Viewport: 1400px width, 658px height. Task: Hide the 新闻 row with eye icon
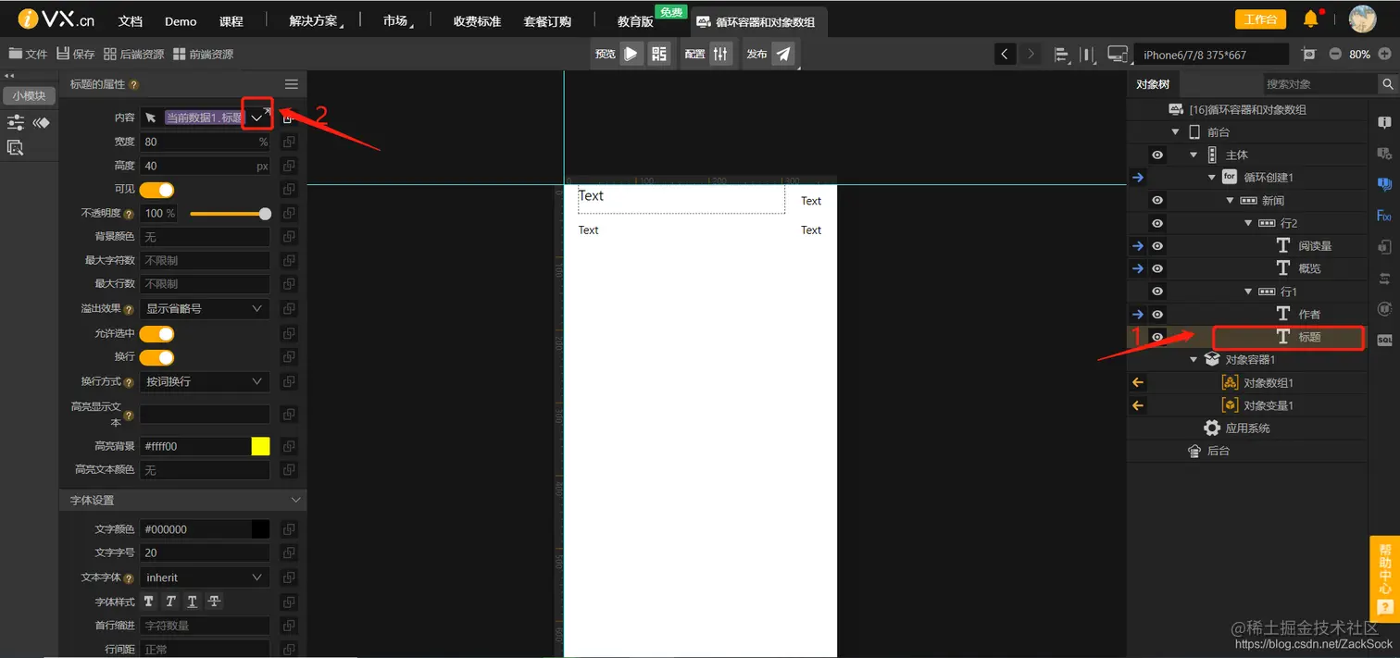1157,200
